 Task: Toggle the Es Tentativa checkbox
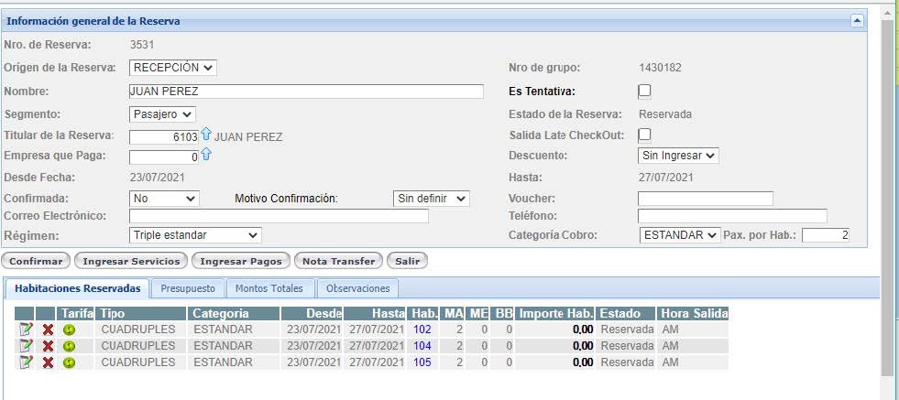(x=644, y=91)
